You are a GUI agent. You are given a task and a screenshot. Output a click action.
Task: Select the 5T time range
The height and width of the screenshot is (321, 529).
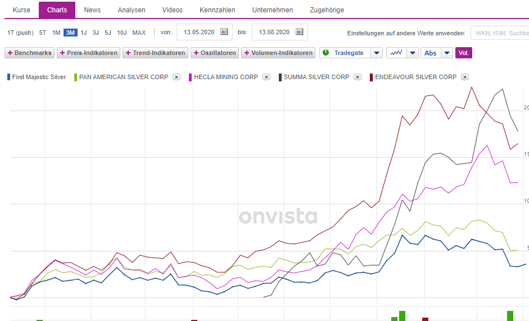point(43,33)
